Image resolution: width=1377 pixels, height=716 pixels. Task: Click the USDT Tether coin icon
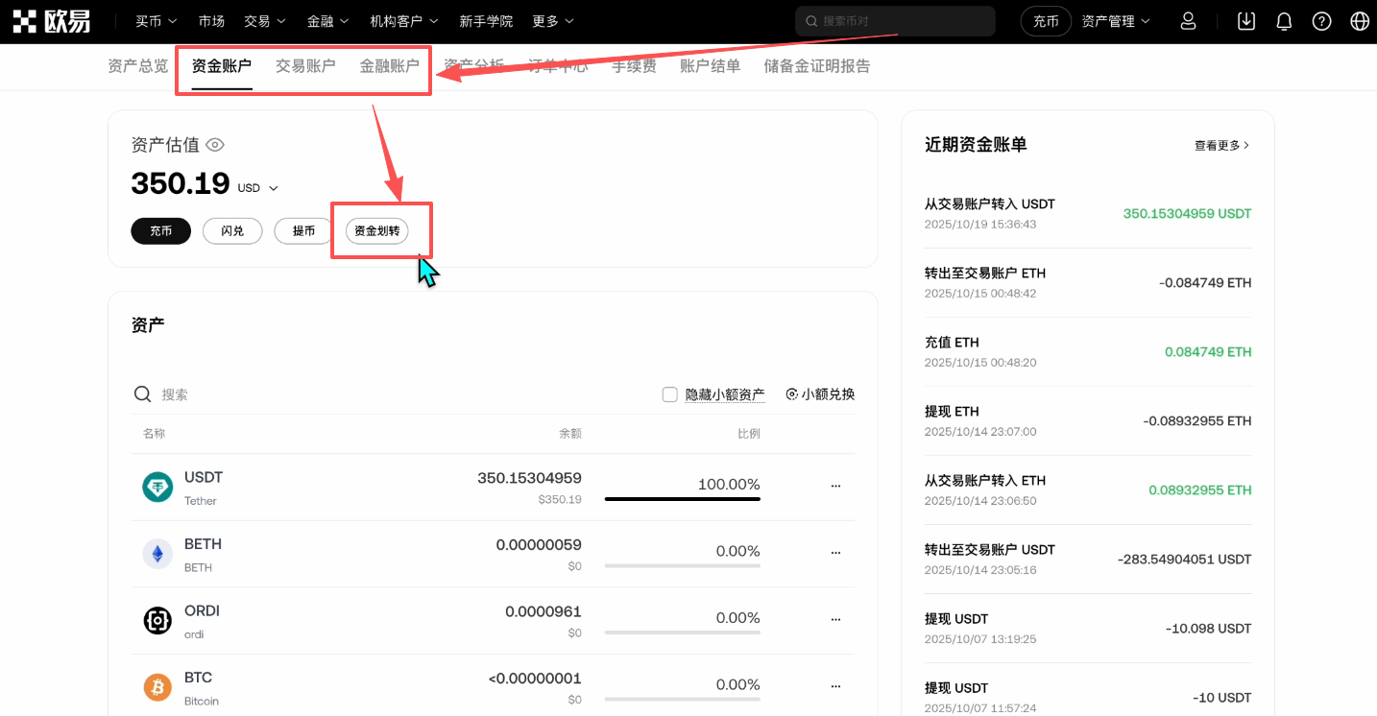157,486
